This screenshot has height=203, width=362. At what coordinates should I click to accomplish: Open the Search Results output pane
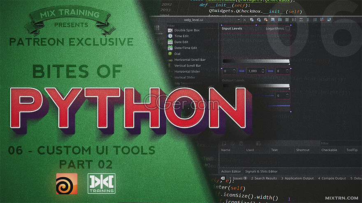pyautogui.click(x=264, y=178)
